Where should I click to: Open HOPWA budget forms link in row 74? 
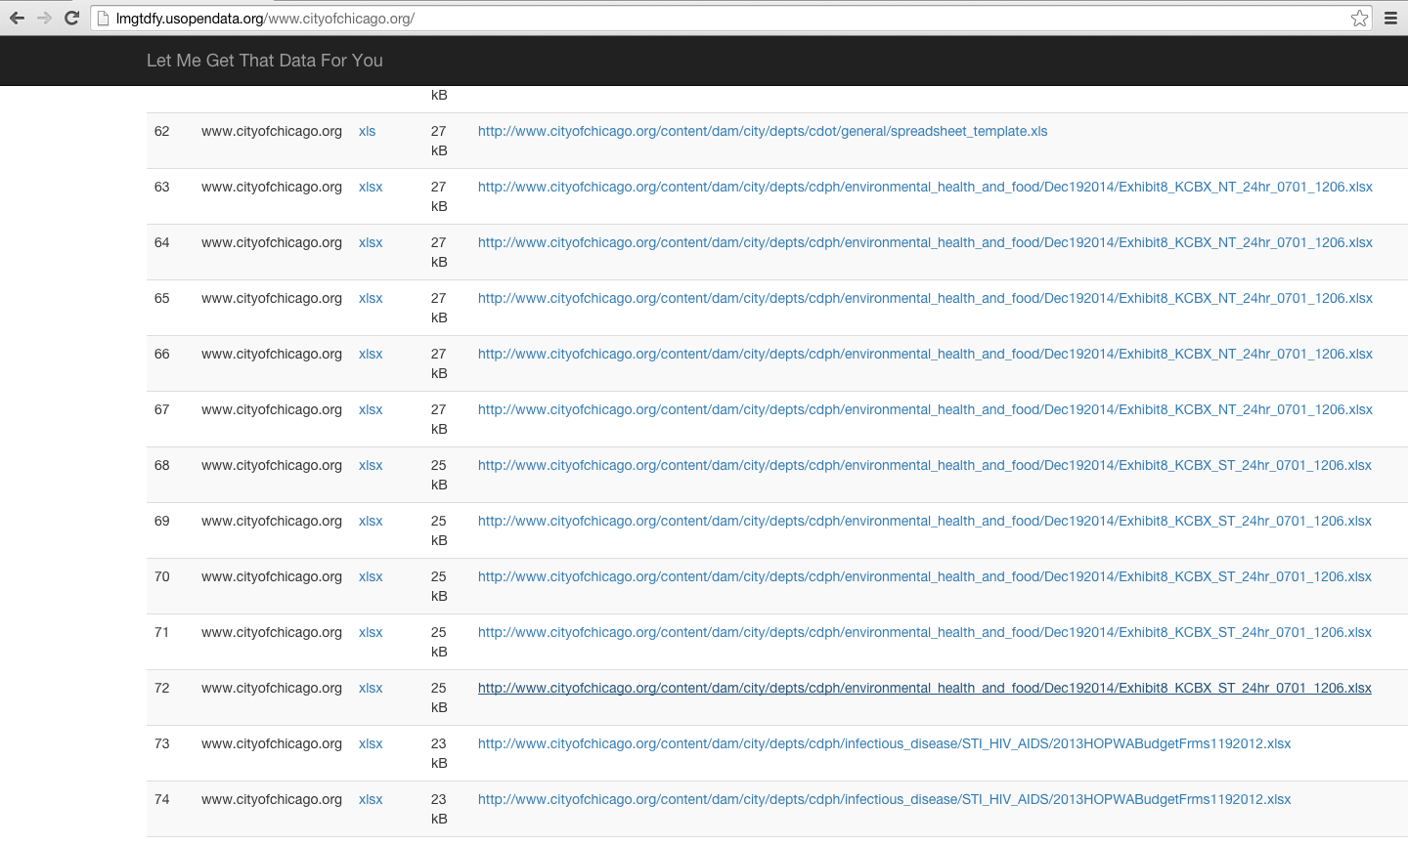[x=884, y=799]
